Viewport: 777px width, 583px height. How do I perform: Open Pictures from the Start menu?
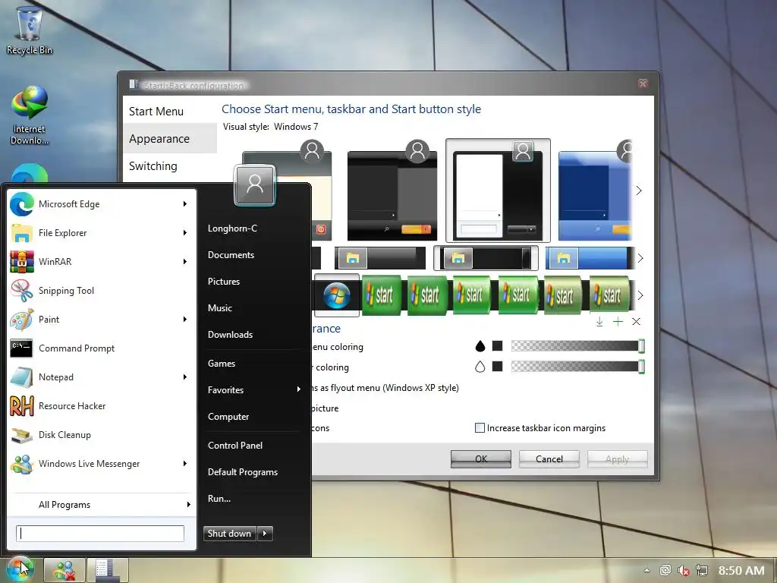coord(224,282)
